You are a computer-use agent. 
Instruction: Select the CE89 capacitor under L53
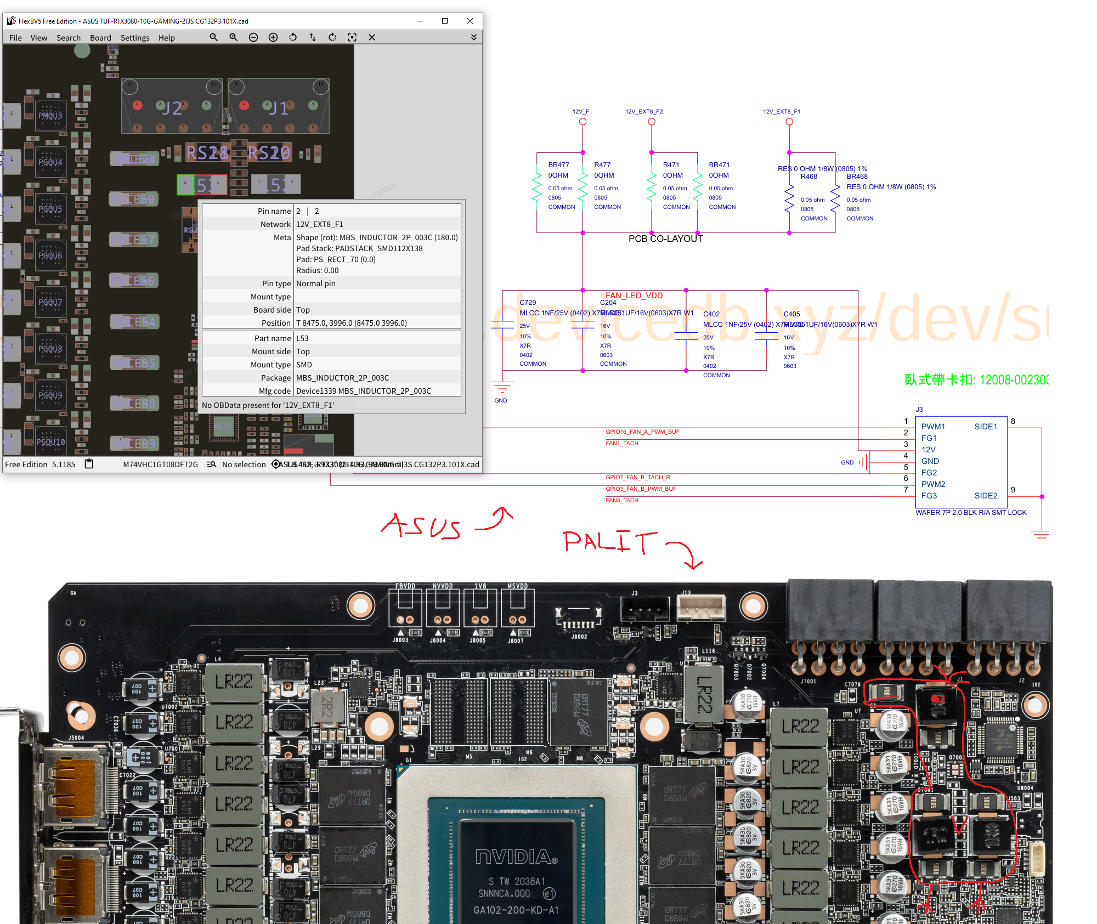[x=134, y=199]
